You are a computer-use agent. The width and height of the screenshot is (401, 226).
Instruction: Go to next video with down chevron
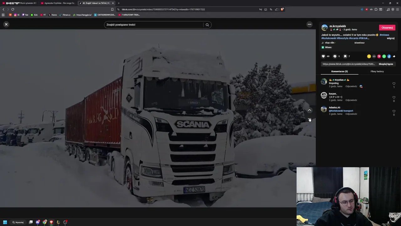pyautogui.click(x=310, y=120)
